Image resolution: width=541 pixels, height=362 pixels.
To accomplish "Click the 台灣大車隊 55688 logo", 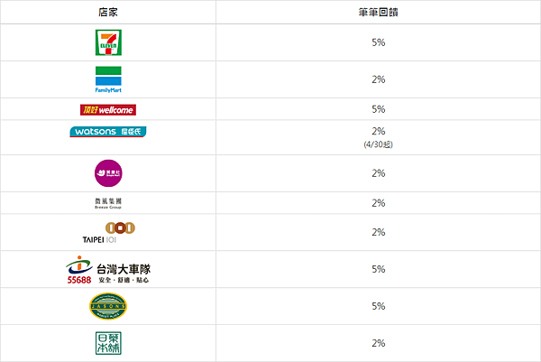I will 108,270.
